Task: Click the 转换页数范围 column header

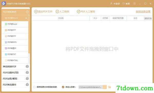Action: 118,18
